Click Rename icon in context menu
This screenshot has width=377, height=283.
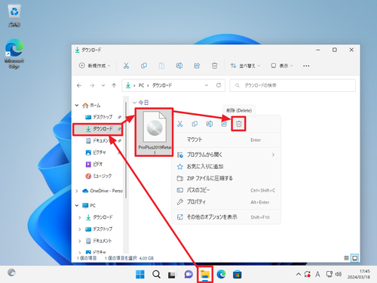tap(210, 124)
